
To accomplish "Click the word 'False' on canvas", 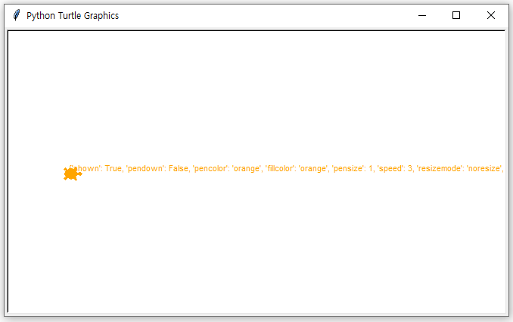I will 179,168.
